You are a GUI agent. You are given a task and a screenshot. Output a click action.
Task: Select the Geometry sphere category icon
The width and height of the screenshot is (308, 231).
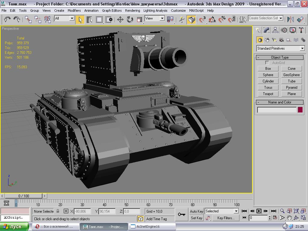coord(260,40)
